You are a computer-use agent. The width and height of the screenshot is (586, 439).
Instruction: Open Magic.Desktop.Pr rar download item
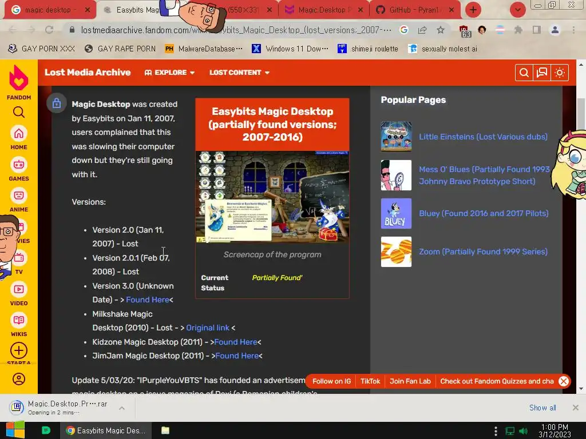tap(60, 408)
